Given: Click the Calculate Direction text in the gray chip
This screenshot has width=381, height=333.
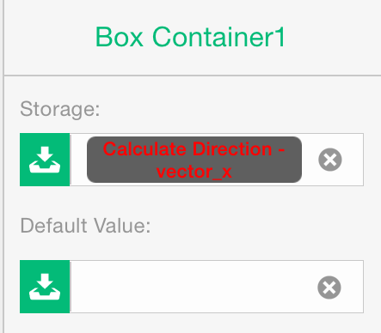Looking at the screenshot, I should 187,148.
